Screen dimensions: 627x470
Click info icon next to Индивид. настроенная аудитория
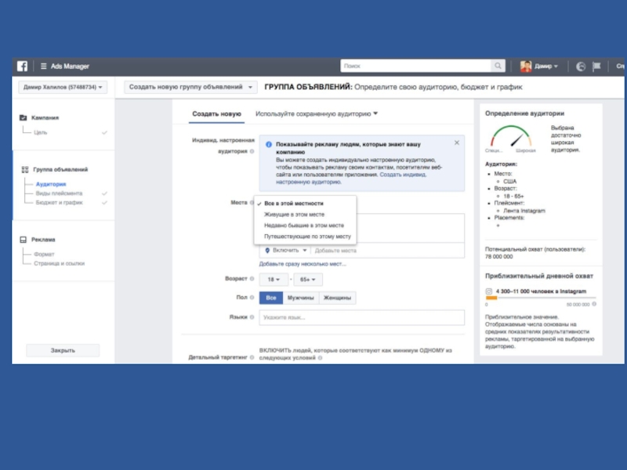click(252, 151)
